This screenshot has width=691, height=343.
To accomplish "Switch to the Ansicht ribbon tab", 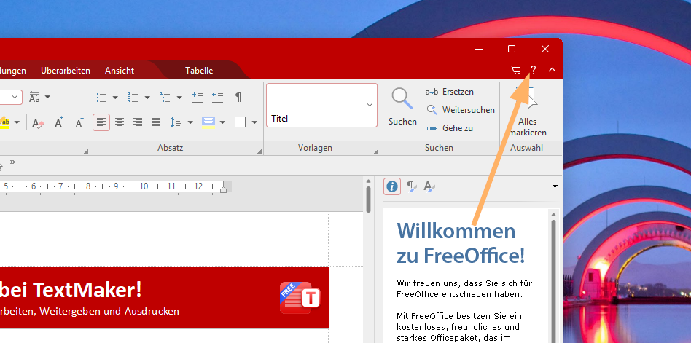I will pos(120,71).
